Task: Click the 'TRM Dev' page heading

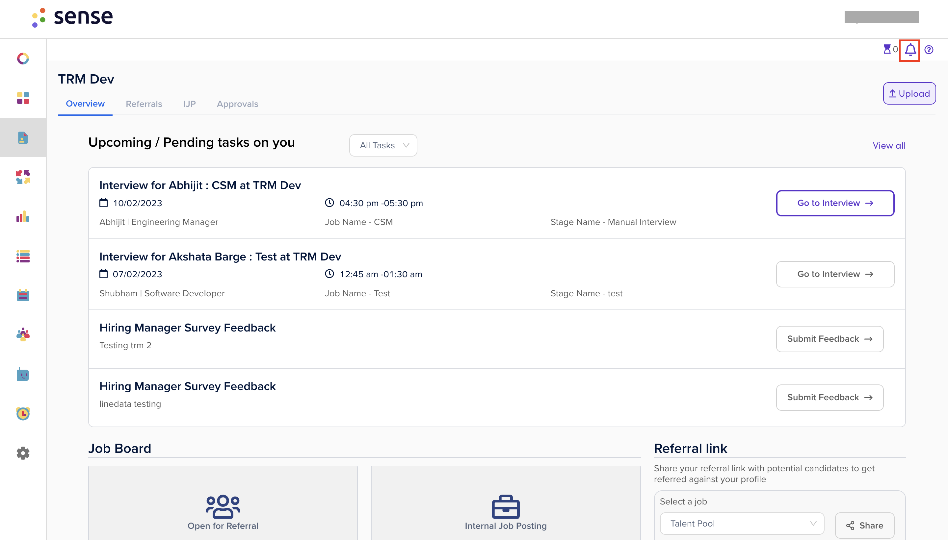Action: pyautogui.click(x=86, y=79)
